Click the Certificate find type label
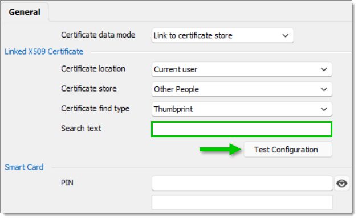Screen dimensions: 358x219 95,109
